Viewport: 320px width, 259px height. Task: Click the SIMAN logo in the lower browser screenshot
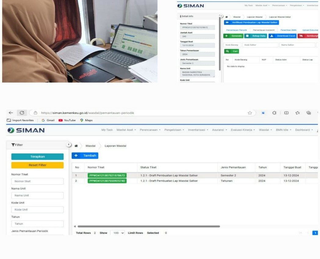26,130
